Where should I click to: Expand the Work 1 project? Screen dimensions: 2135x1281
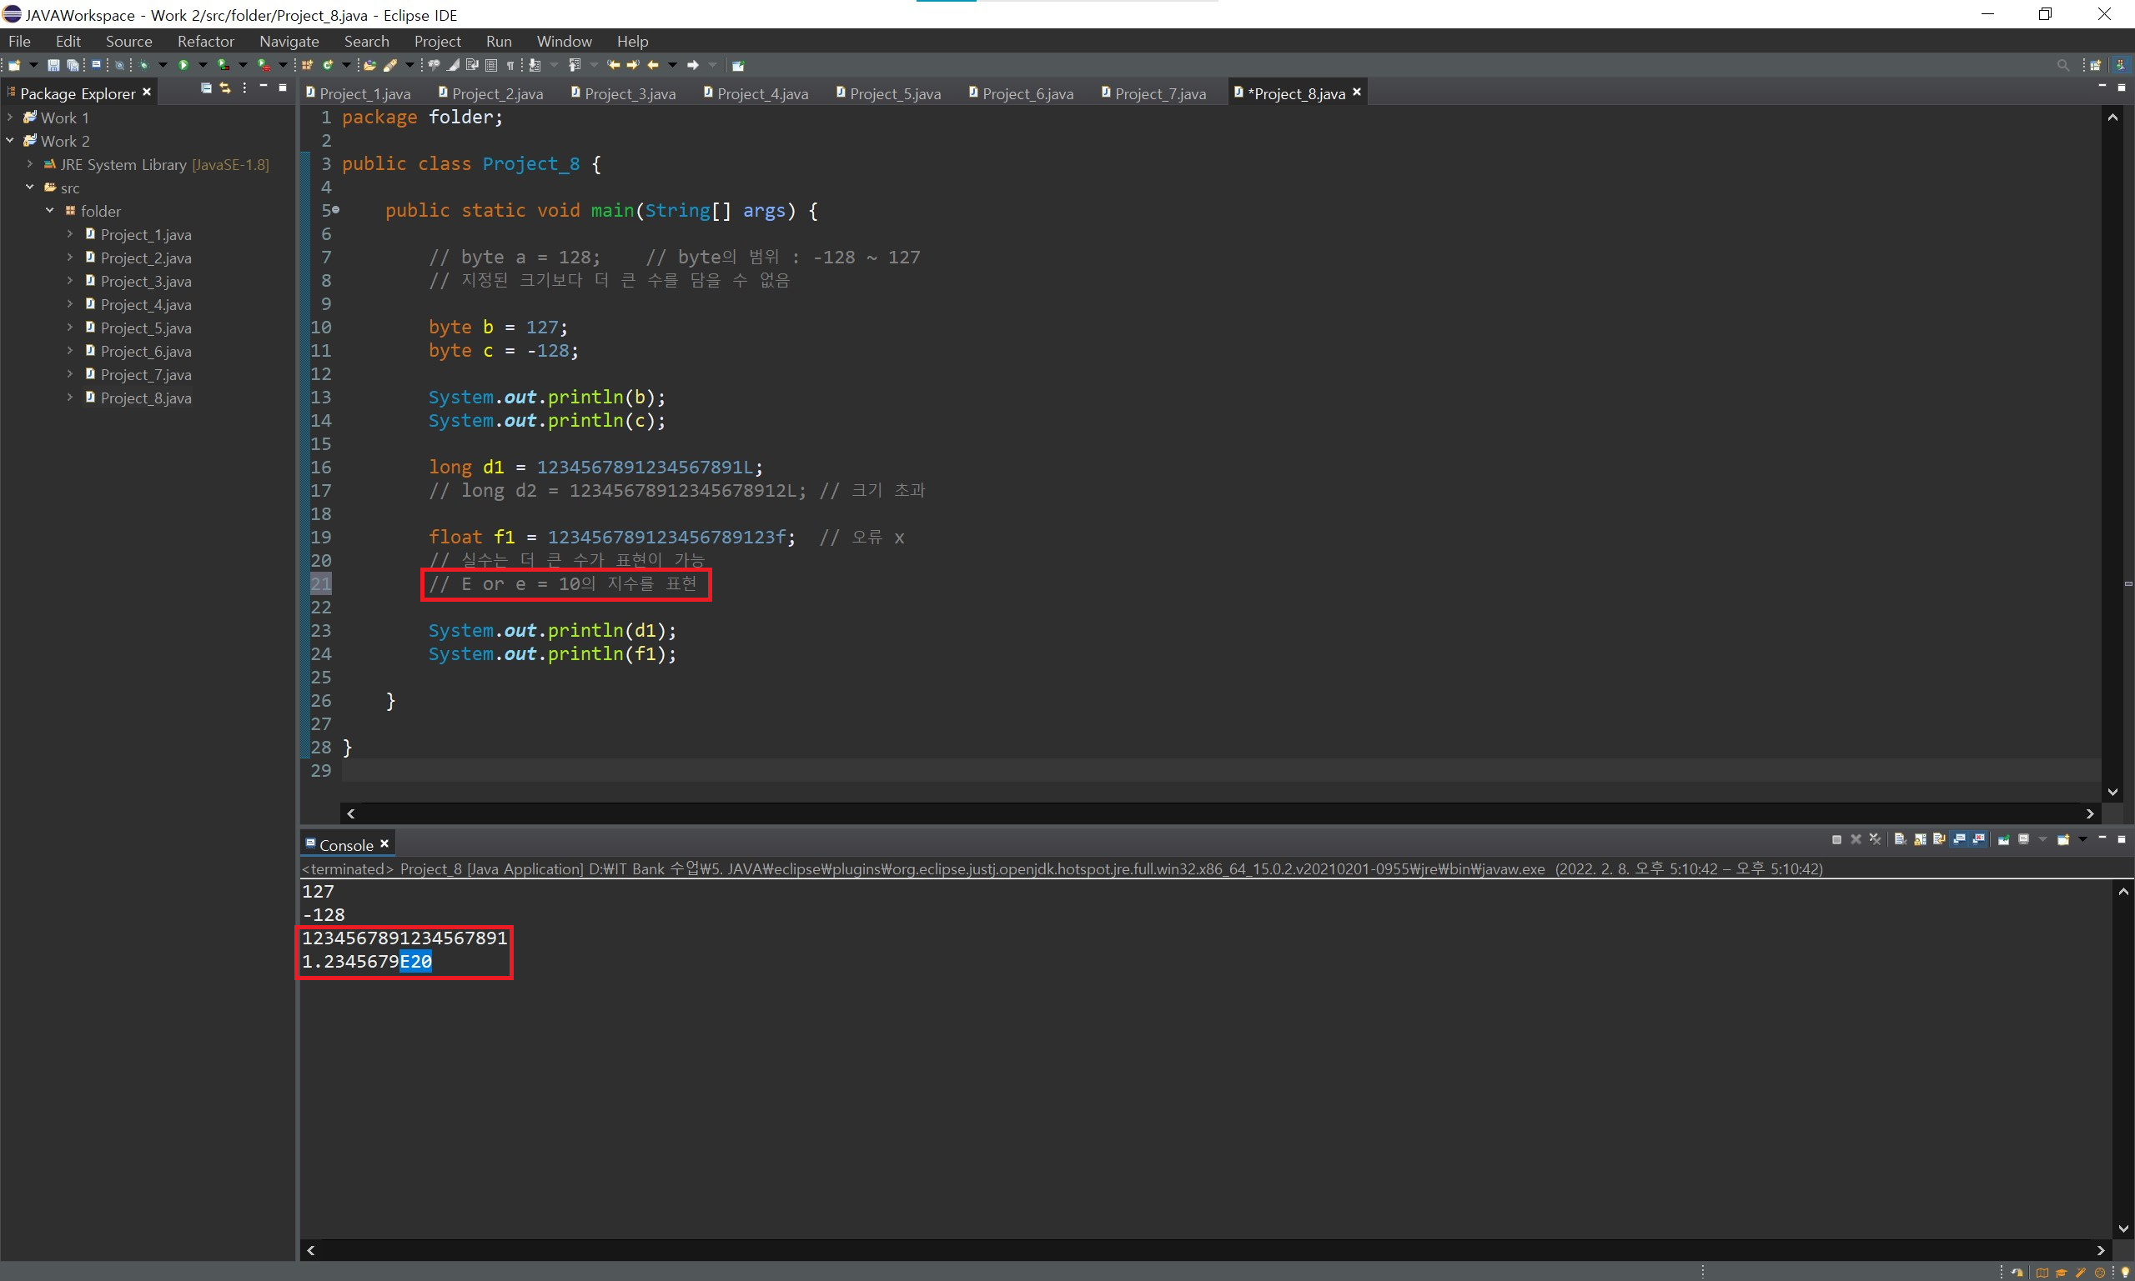(9, 118)
